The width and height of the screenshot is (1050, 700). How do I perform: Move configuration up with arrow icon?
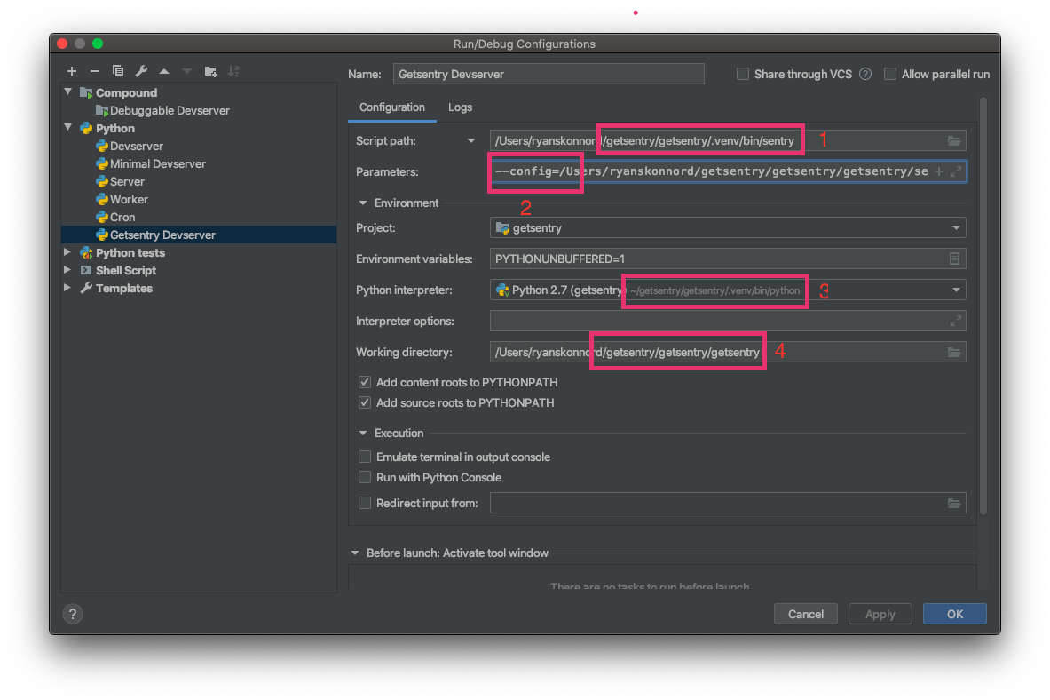coord(164,71)
